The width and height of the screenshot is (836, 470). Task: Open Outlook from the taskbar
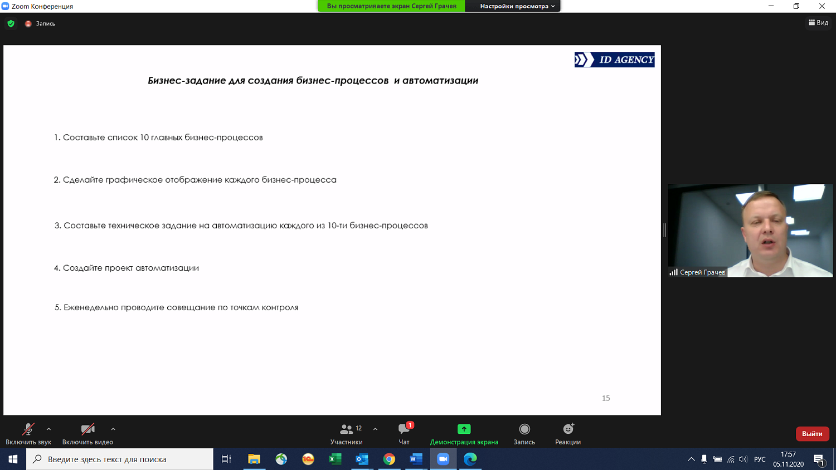pyautogui.click(x=362, y=459)
